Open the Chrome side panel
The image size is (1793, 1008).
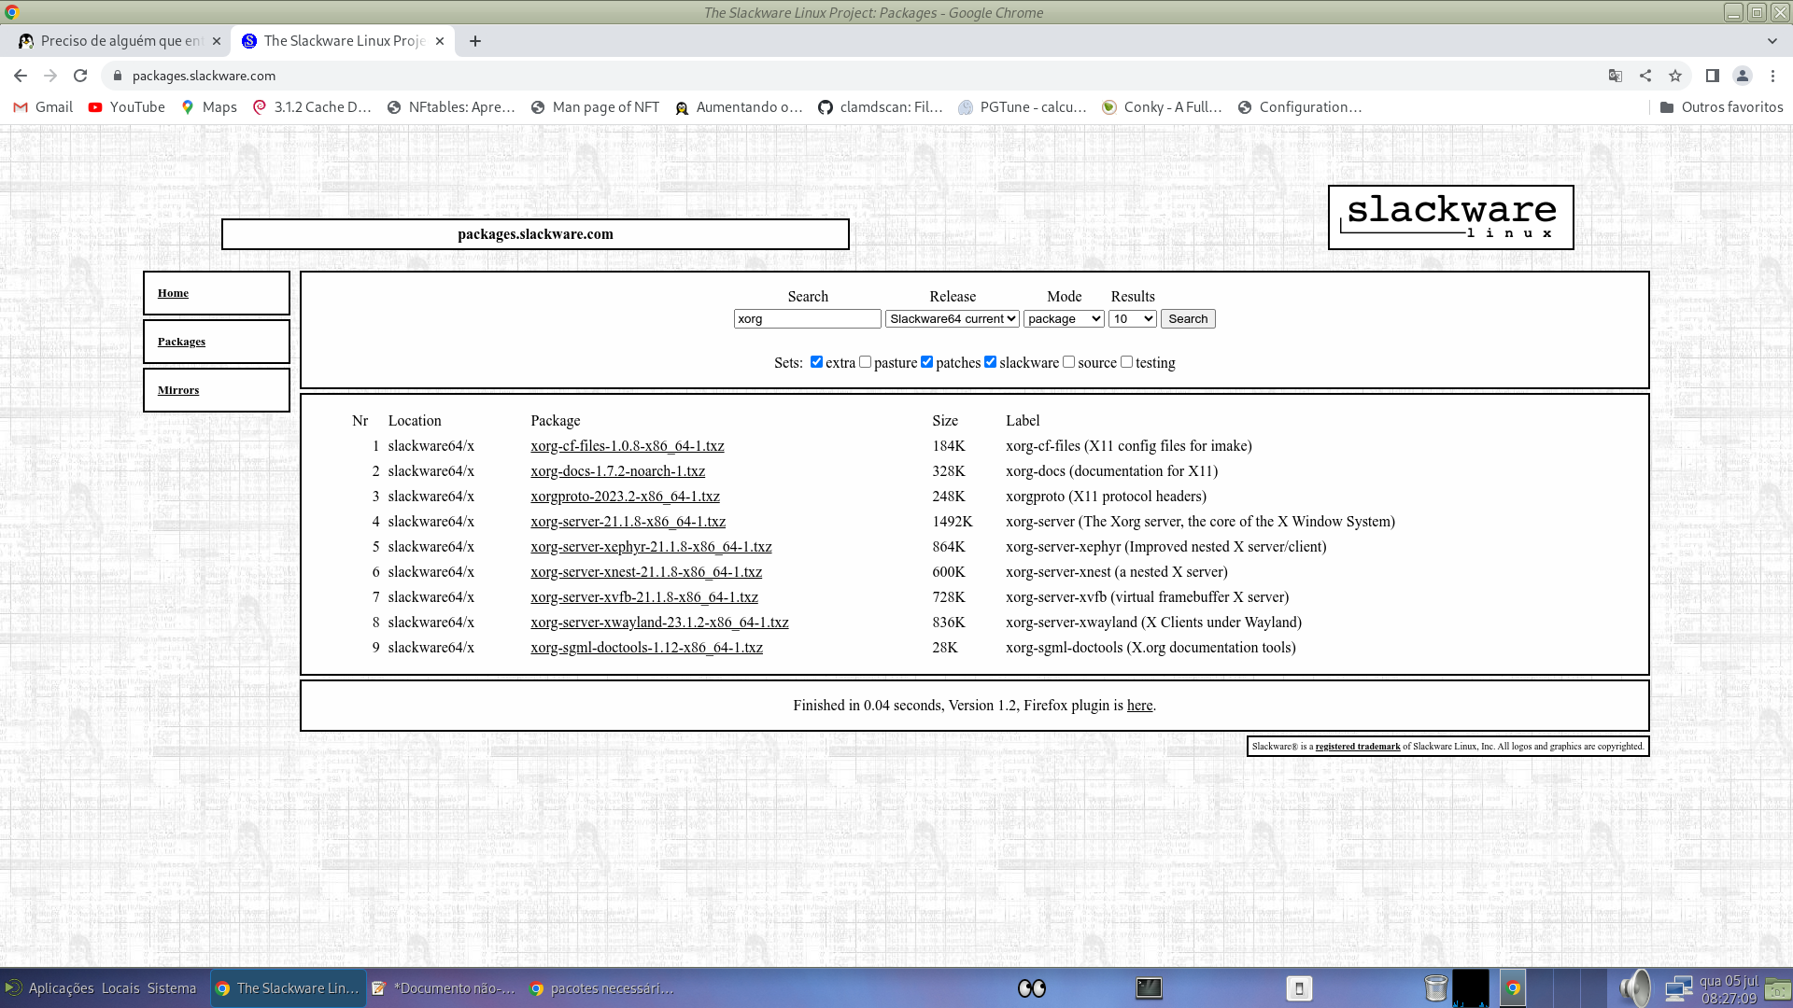(x=1713, y=76)
